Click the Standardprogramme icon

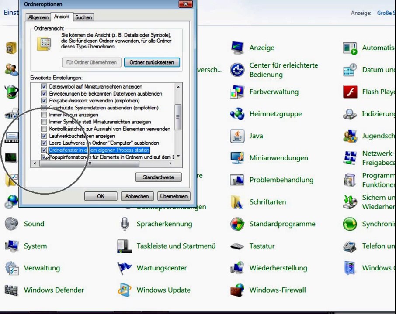237,224
